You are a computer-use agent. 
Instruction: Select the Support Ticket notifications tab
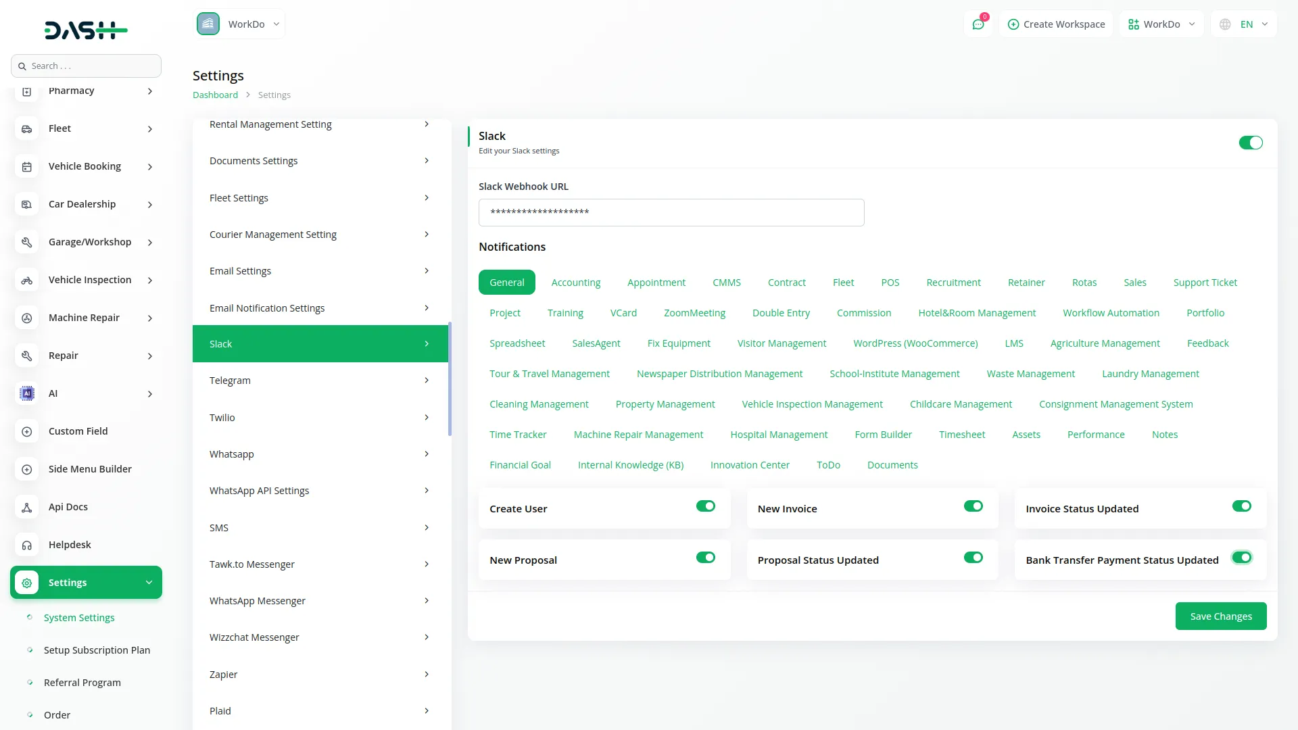tap(1205, 282)
